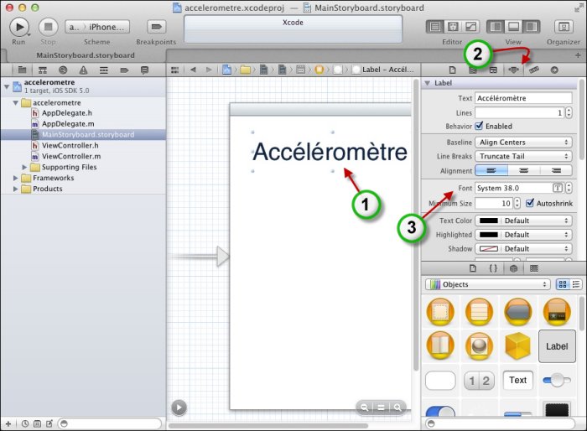Show the Connections inspector
587x431 pixels.
pyautogui.click(x=554, y=70)
